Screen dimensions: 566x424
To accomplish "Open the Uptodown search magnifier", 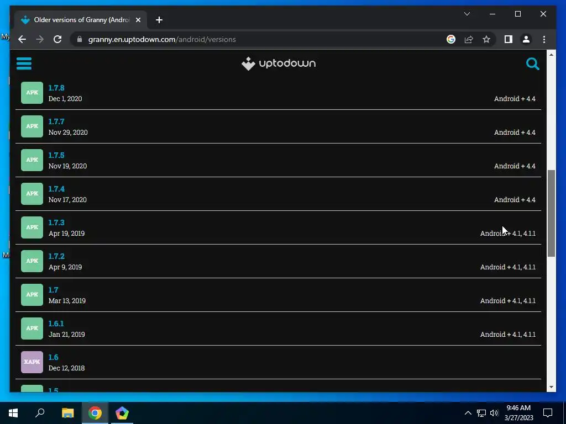I will click(532, 64).
